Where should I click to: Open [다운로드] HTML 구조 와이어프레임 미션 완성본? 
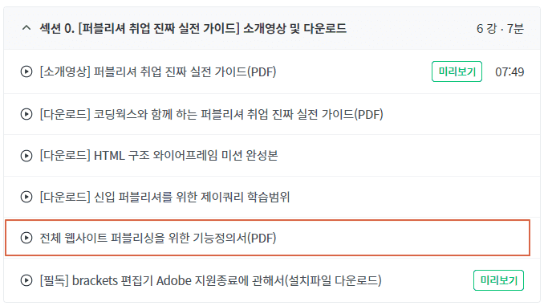point(159,156)
